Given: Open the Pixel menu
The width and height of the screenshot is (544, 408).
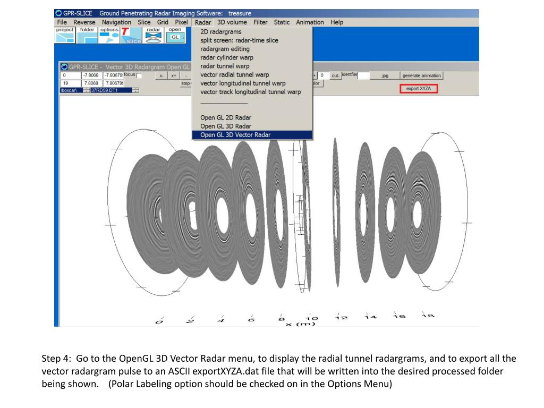Looking at the screenshot, I should click(x=182, y=22).
